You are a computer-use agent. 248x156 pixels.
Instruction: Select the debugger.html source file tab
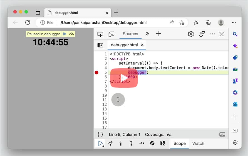click(x=124, y=45)
